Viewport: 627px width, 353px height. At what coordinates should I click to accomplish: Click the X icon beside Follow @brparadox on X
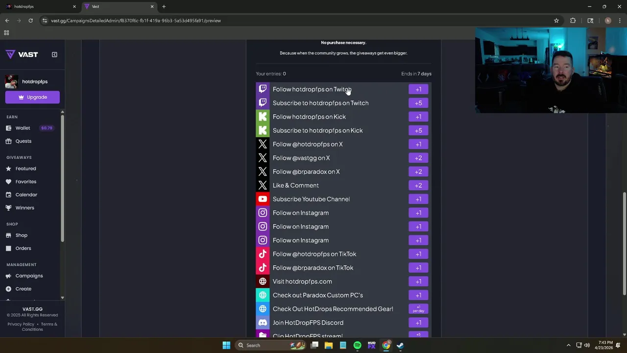[263, 172]
